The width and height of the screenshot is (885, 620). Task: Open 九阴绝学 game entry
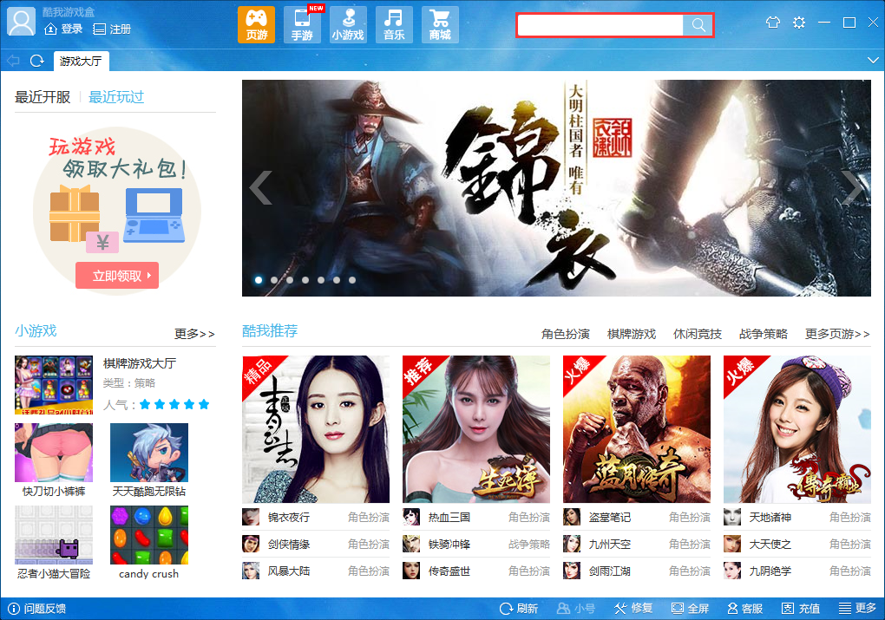[797, 571]
